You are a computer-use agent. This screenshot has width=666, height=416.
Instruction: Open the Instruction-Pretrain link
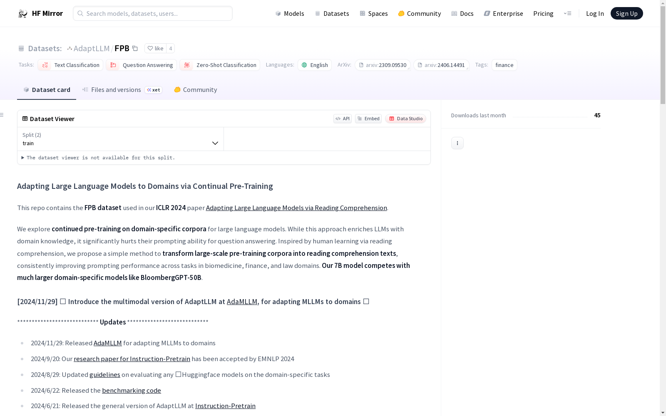[225, 406]
